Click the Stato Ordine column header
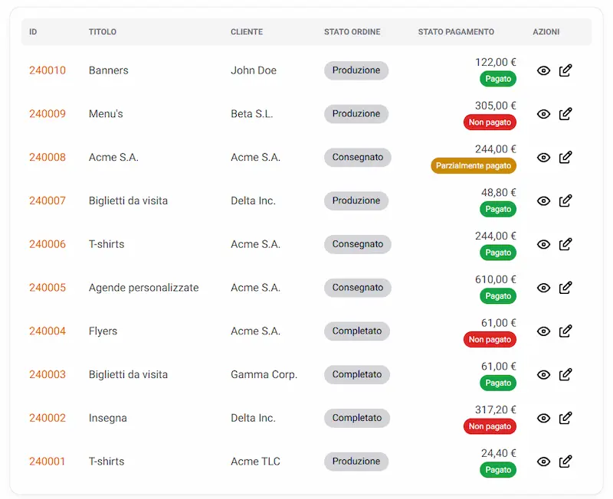This screenshot has width=613, height=499. pyautogui.click(x=352, y=32)
